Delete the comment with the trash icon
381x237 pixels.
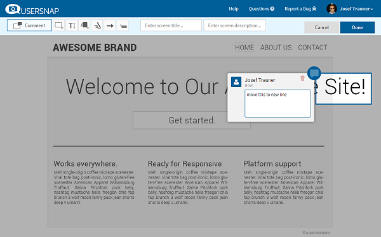tap(302, 78)
